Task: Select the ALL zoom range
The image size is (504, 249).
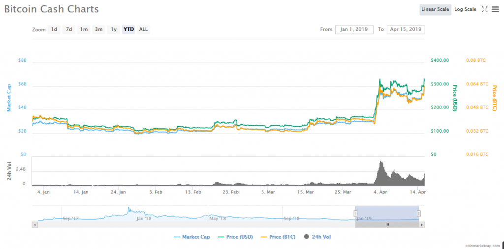Action: pyautogui.click(x=143, y=29)
